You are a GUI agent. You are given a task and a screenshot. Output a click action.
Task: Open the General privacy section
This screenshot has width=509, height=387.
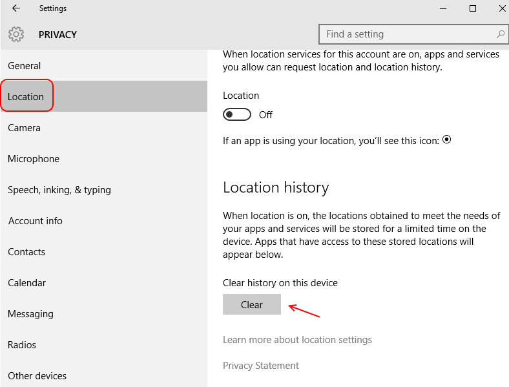pos(104,66)
